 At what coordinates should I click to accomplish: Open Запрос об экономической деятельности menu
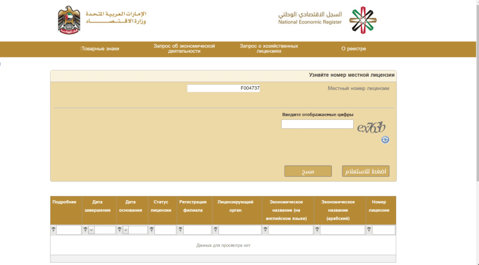(x=184, y=49)
